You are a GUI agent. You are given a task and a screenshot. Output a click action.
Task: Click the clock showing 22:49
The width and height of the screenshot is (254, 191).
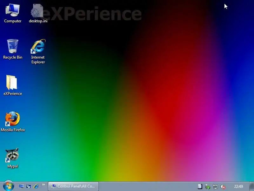click(x=238, y=187)
